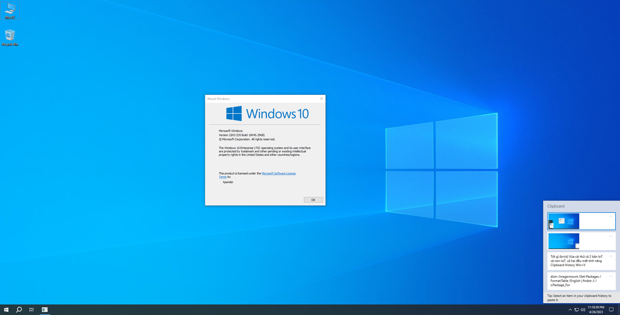The image size is (620, 315).
Task: Open Task View on the taskbar
Action: coord(31,310)
